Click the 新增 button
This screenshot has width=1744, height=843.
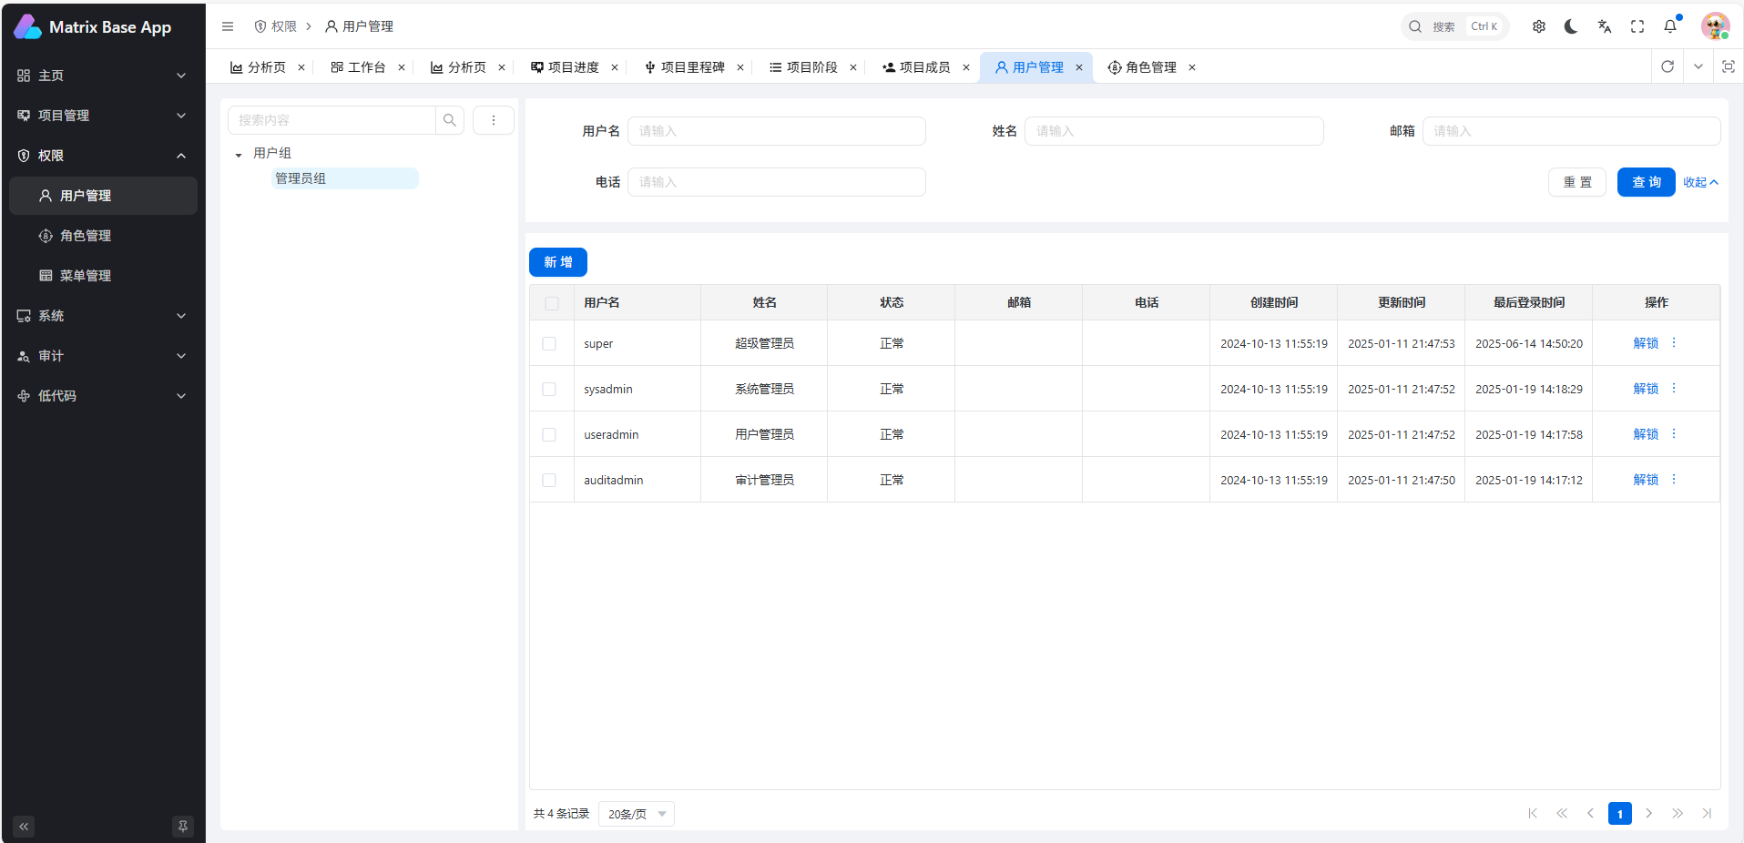(x=558, y=262)
